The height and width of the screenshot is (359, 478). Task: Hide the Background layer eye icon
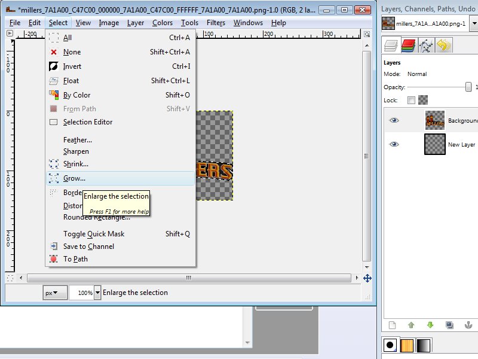(394, 120)
